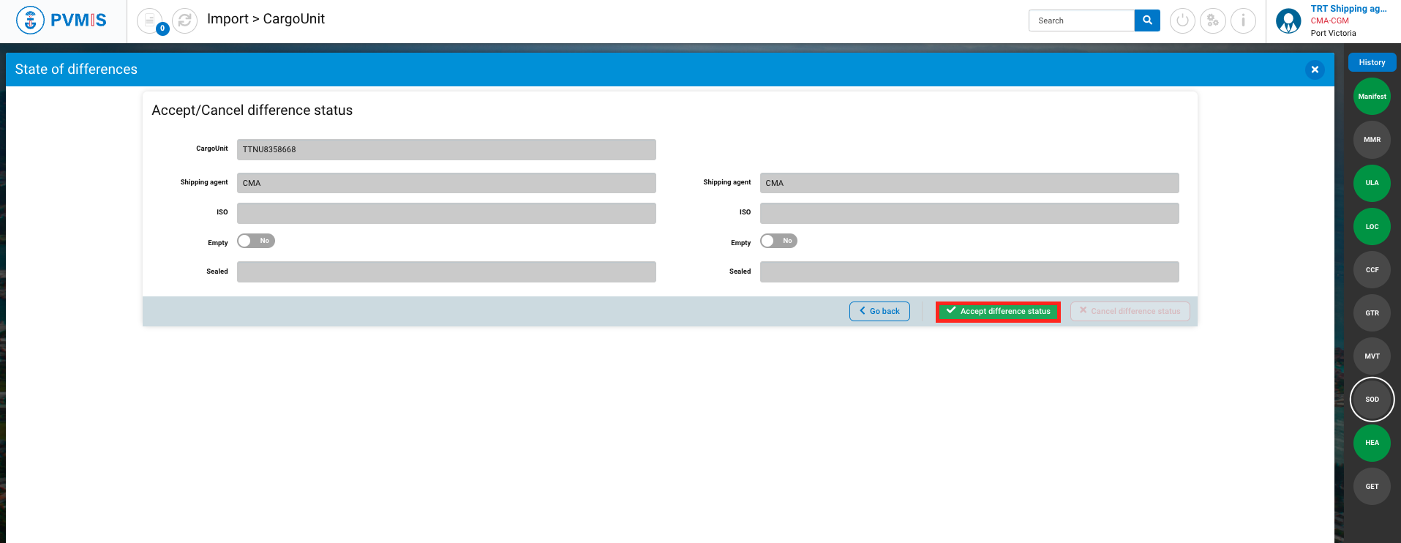Click the header Search input field
1401x543 pixels.
click(x=1081, y=20)
